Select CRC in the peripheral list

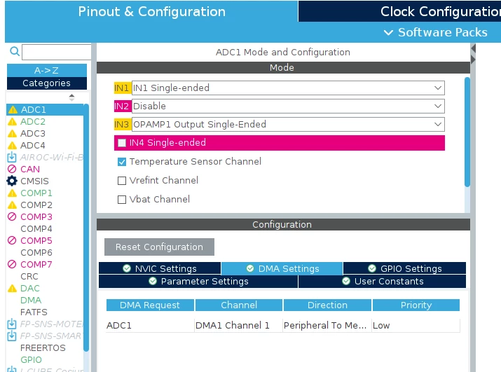[x=29, y=277]
